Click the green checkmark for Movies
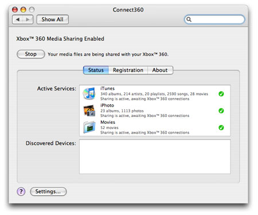Screen dimensions: 258x215 tap(221, 127)
